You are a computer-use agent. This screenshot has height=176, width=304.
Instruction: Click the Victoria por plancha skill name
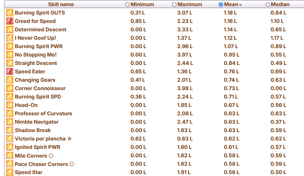(43, 139)
